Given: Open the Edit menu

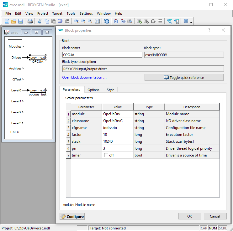Looking at the screenshot, I should 18,13.
